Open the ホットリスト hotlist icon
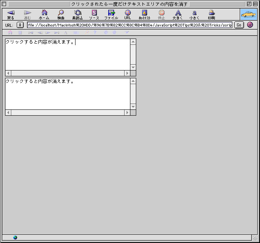Viewport: 260px width, 243px height. pos(144,14)
